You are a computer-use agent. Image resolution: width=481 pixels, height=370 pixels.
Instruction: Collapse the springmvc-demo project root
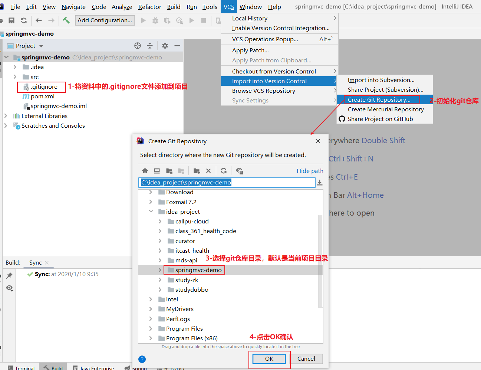pyautogui.click(x=6, y=57)
